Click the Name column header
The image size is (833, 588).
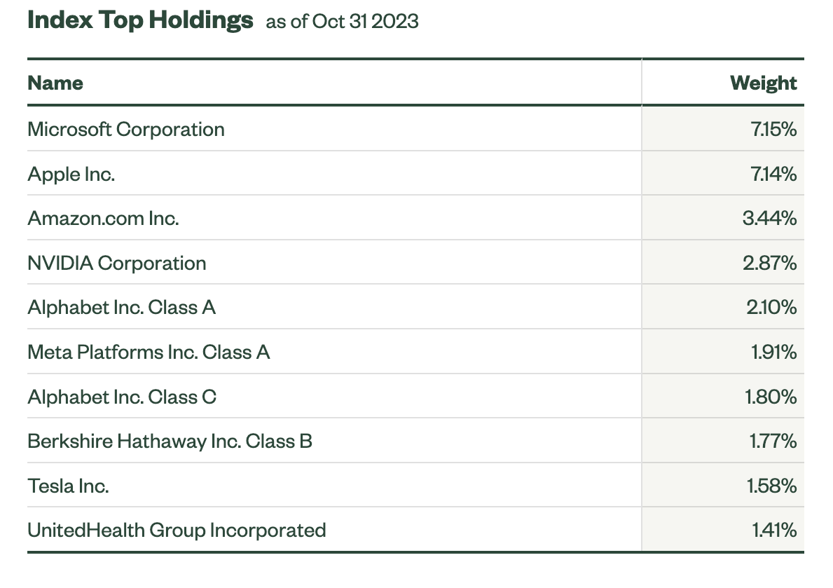[55, 83]
